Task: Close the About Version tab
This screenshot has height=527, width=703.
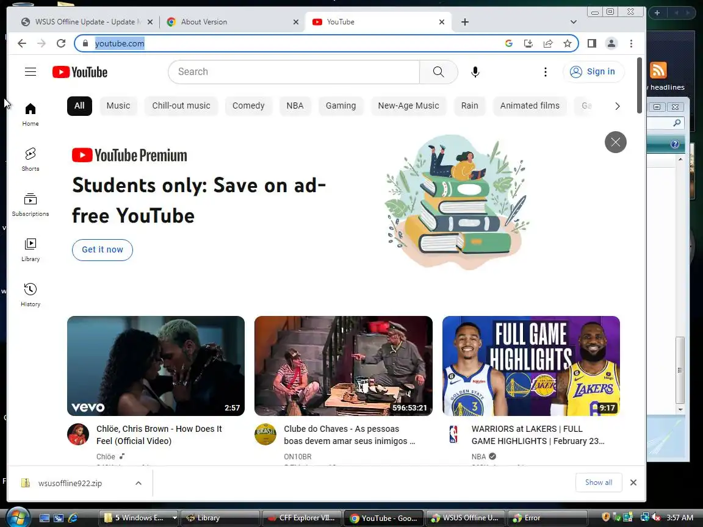Action: [296, 22]
